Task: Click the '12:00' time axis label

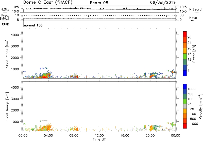Action: click(x=99, y=136)
